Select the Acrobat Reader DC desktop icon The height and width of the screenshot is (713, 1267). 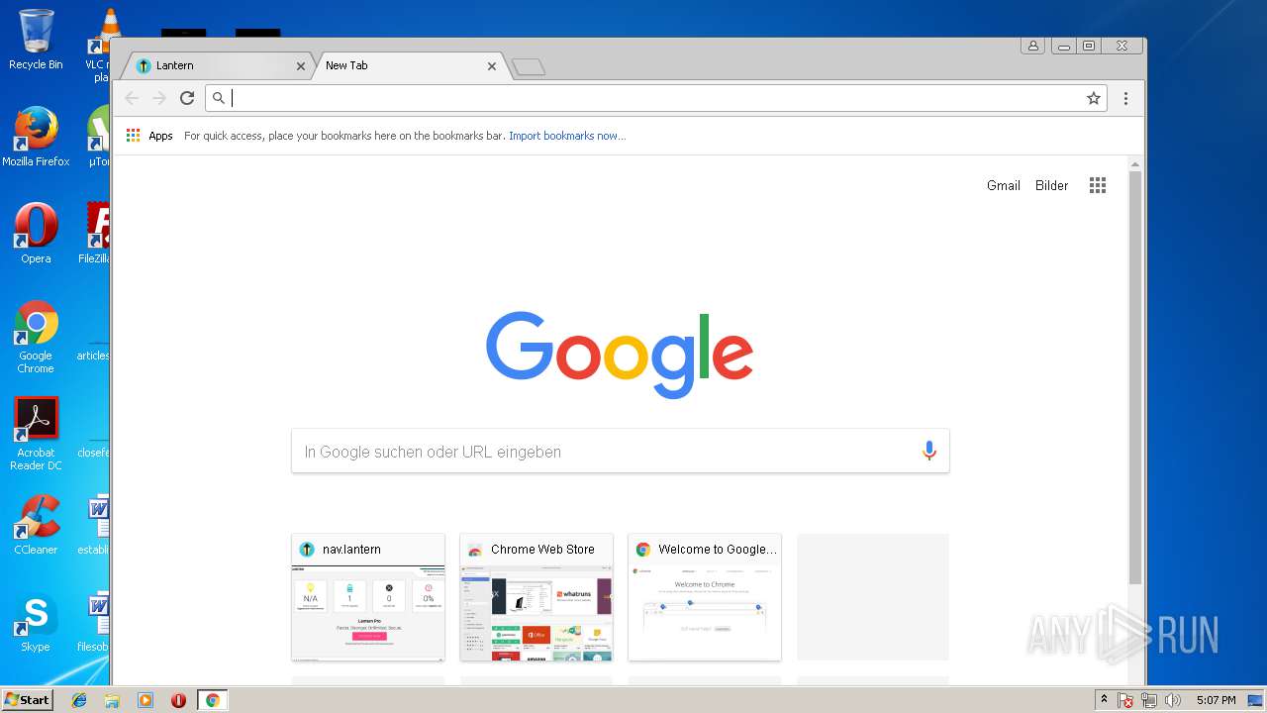(x=36, y=434)
